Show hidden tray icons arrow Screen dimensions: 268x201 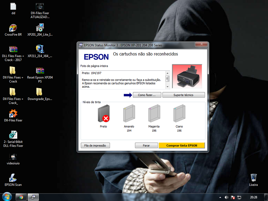220,198
